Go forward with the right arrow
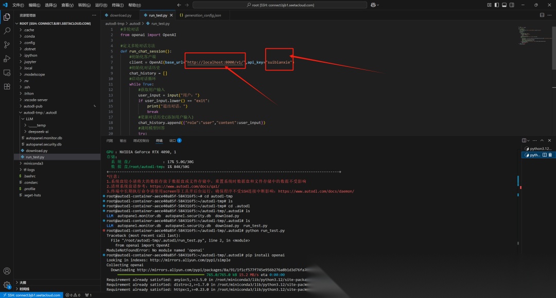 point(187,5)
